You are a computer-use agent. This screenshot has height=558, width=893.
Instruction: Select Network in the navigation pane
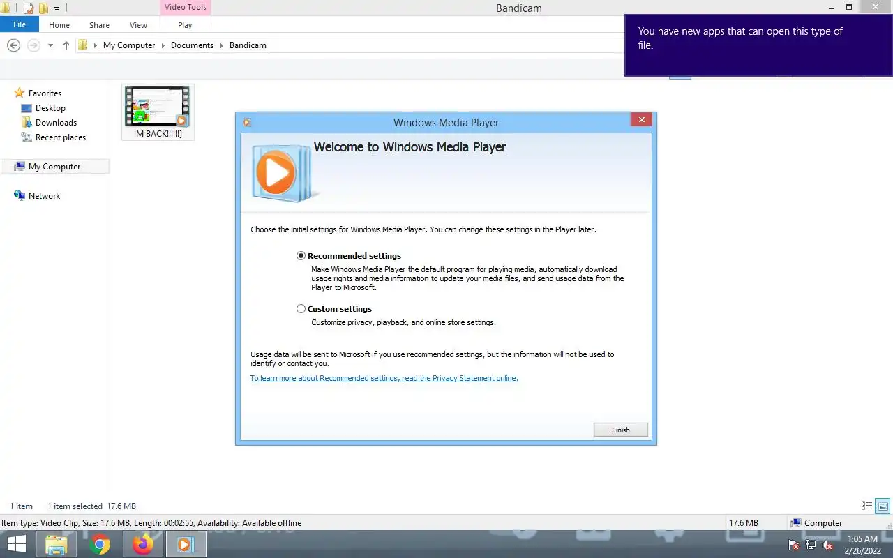pyautogui.click(x=44, y=196)
